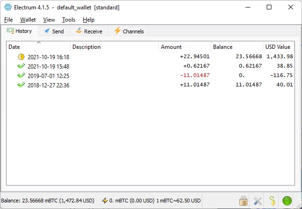302x209 pixels.
Task: Switch to the Receive tab
Action: [89, 31]
